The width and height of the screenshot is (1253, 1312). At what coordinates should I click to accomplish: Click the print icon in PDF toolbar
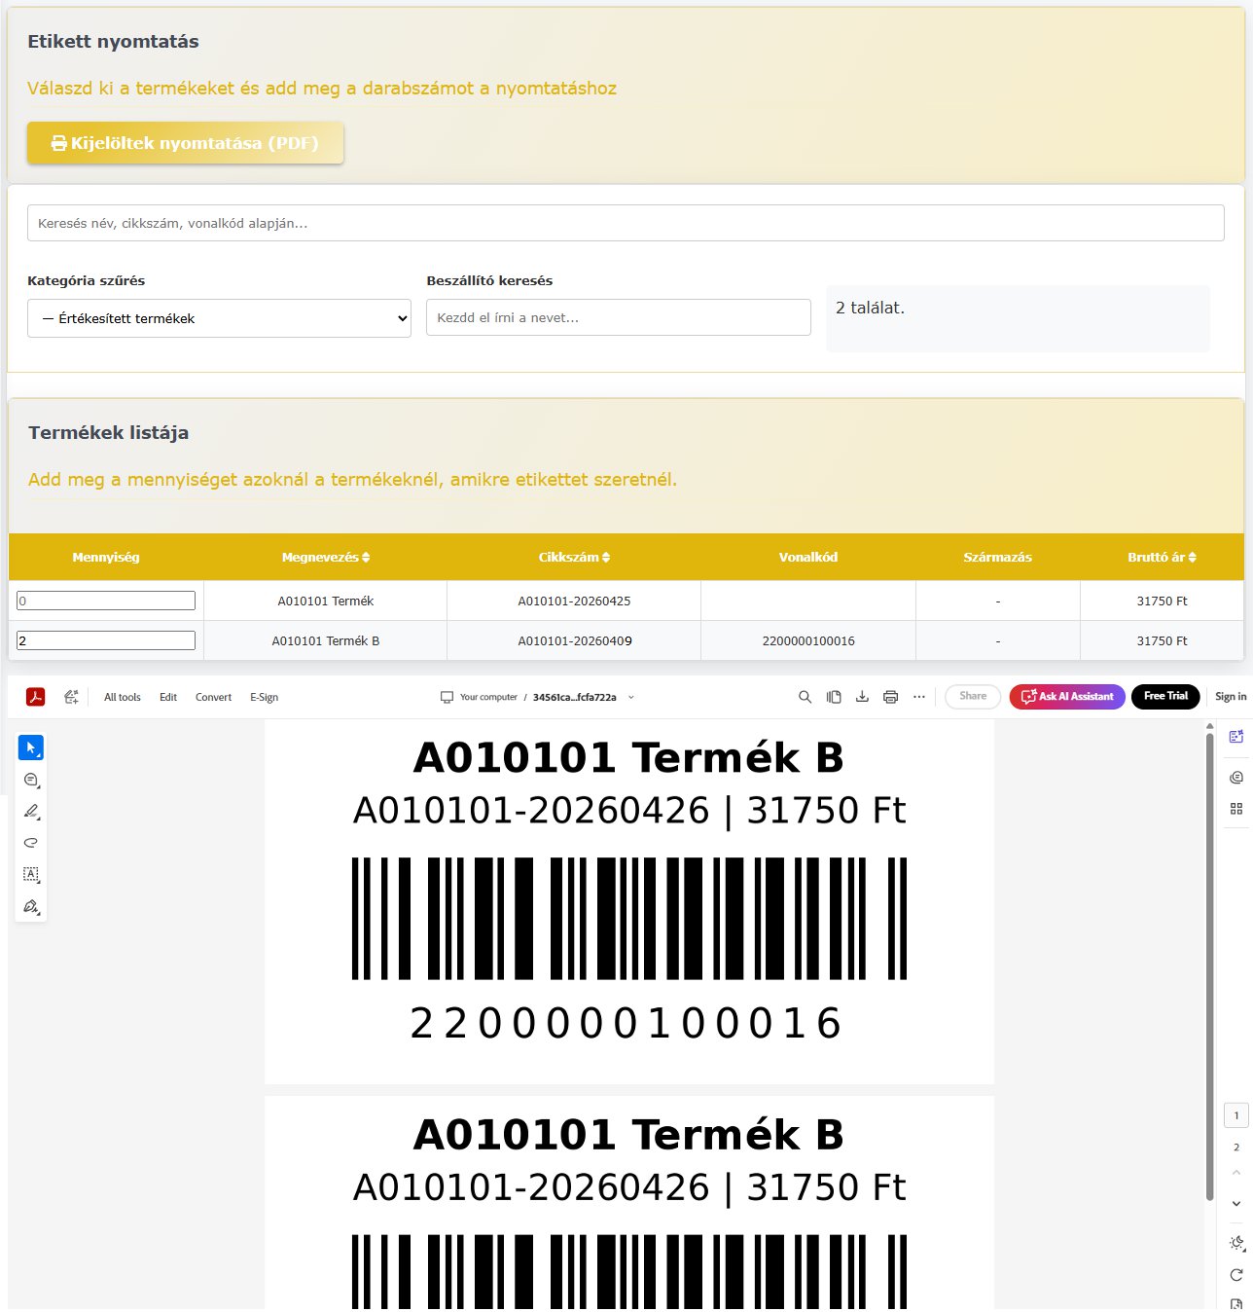tap(890, 697)
